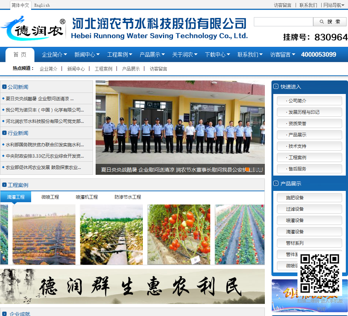
Task: Open the mulched field project thumbnail
Action: click(x=44, y=234)
